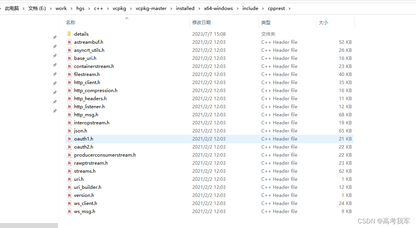Select file name oauth2.h
Viewport: 416px width, 228px height.
84,147
